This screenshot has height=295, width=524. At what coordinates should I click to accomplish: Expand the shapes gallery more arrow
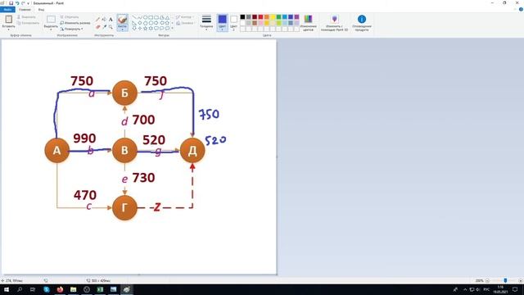(x=173, y=29)
